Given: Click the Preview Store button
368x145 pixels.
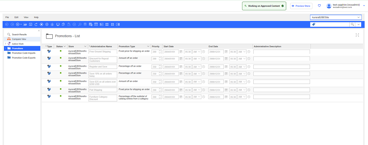Looking at the screenshot, I should tap(301, 6).
